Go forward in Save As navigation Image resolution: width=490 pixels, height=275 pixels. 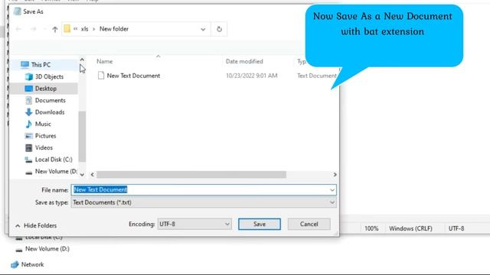(34, 29)
